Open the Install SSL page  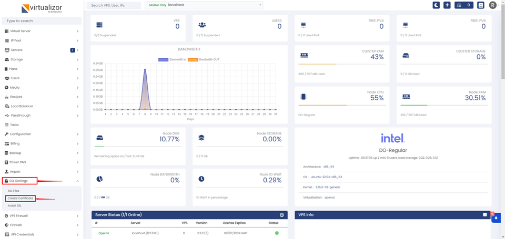pos(15,206)
